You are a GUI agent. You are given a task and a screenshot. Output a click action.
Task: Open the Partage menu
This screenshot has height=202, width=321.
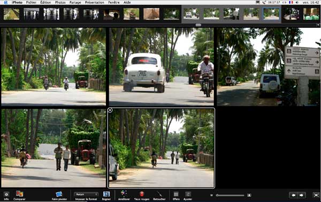(75, 2)
